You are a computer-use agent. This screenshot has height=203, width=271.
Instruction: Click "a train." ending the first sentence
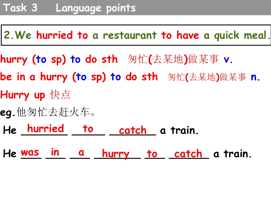pos(179,131)
